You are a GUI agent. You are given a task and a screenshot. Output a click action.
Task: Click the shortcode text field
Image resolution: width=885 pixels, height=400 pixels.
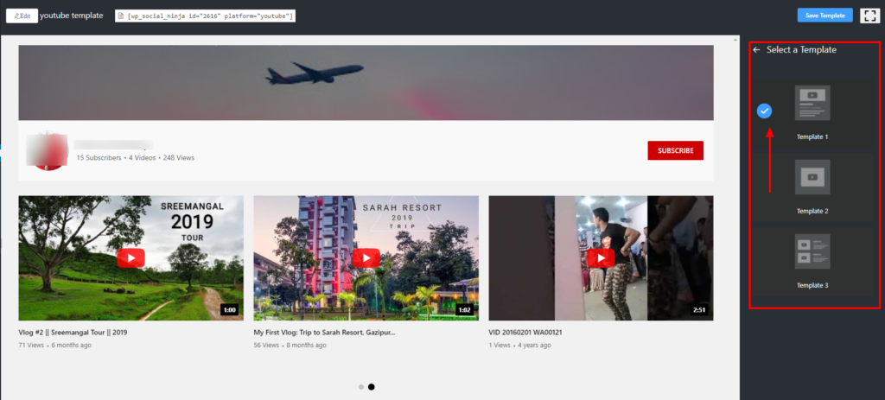[x=206, y=16]
